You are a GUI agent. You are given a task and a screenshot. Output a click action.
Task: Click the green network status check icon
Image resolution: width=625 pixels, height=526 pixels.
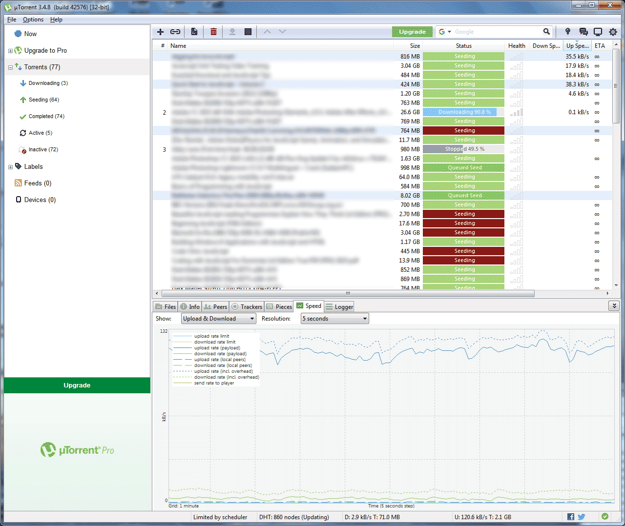point(605,516)
